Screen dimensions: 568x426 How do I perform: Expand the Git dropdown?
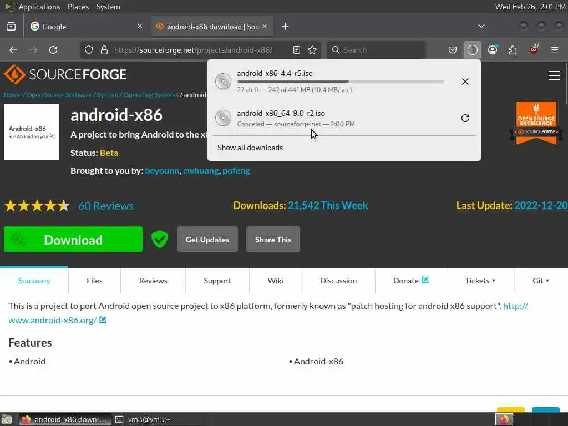pyautogui.click(x=541, y=281)
